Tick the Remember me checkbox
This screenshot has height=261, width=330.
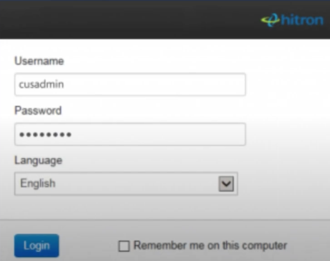click(x=124, y=246)
